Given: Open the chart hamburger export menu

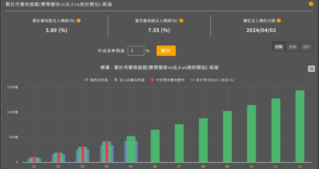Looking at the screenshot, I should pos(311,69).
